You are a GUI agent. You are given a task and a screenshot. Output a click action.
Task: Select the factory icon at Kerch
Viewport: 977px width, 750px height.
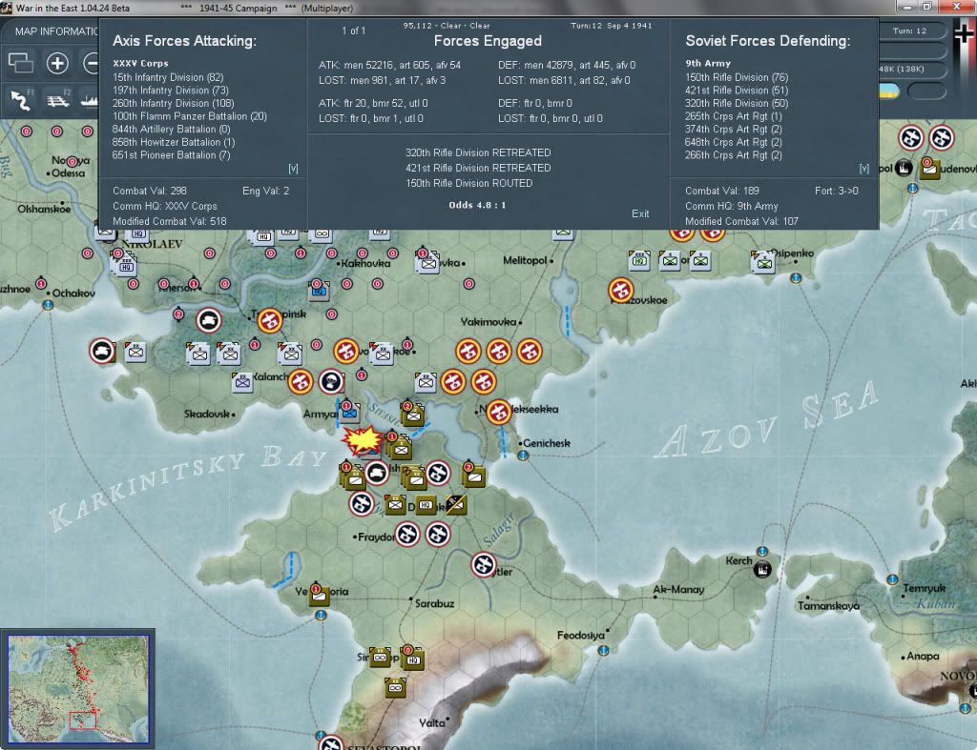pos(762,569)
